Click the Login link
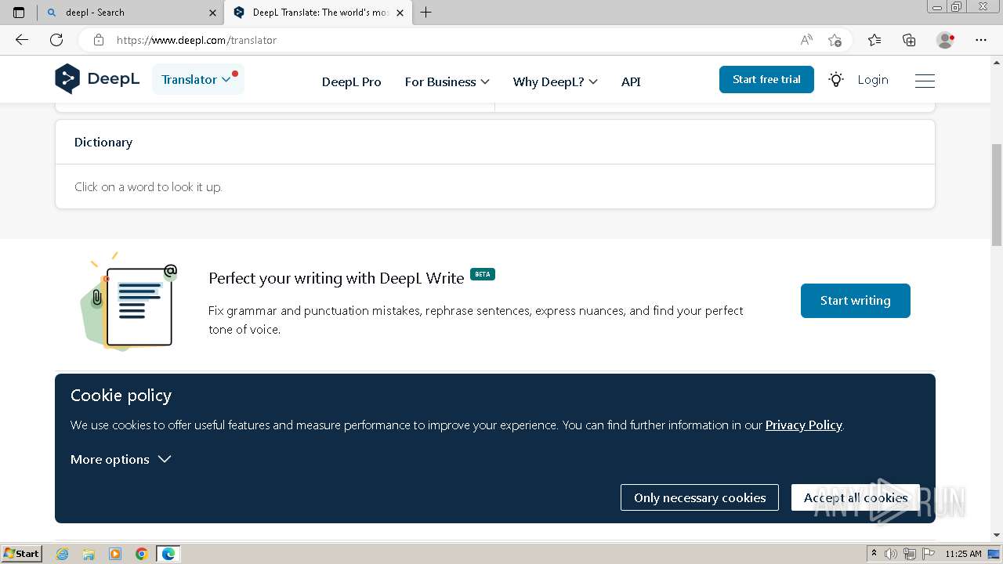This screenshot has height=564, width=1003. tap(873, 80)
